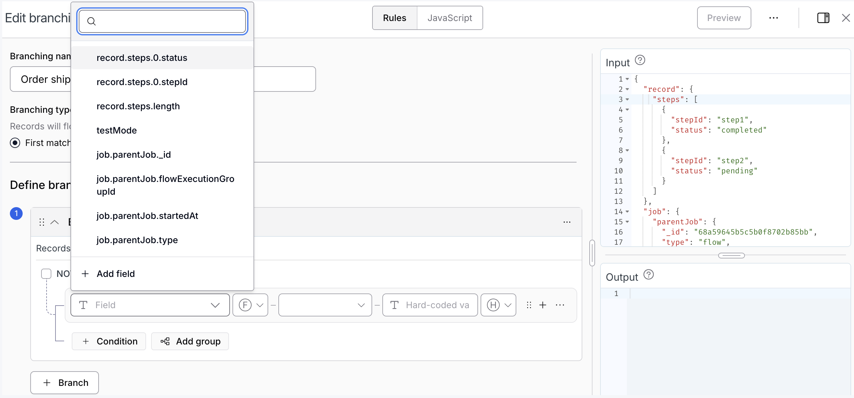Collapse branch 1 with the chevron up
This screenshot has height=398, width=854.
pos(54,222)
